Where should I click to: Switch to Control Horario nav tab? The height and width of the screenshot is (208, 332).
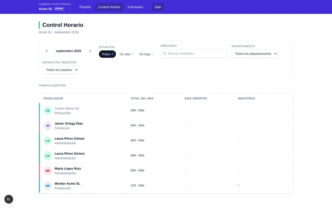point(109,7)
